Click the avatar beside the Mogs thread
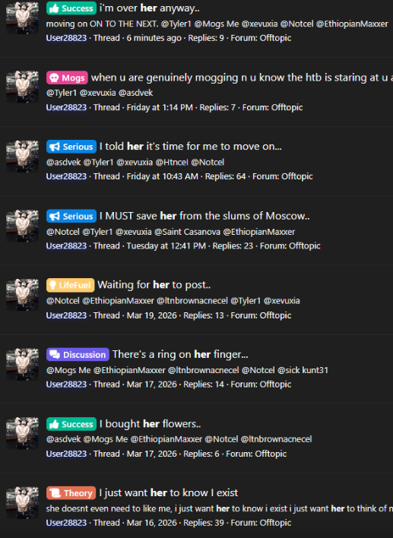Screen dimensions: 393x538 pos(22,87)
